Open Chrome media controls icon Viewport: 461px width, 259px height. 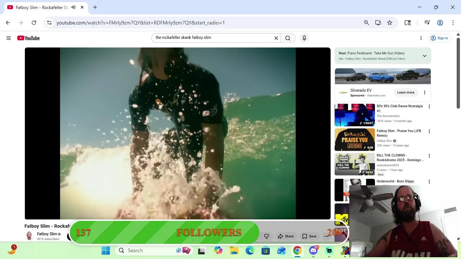tap(427, 23)
